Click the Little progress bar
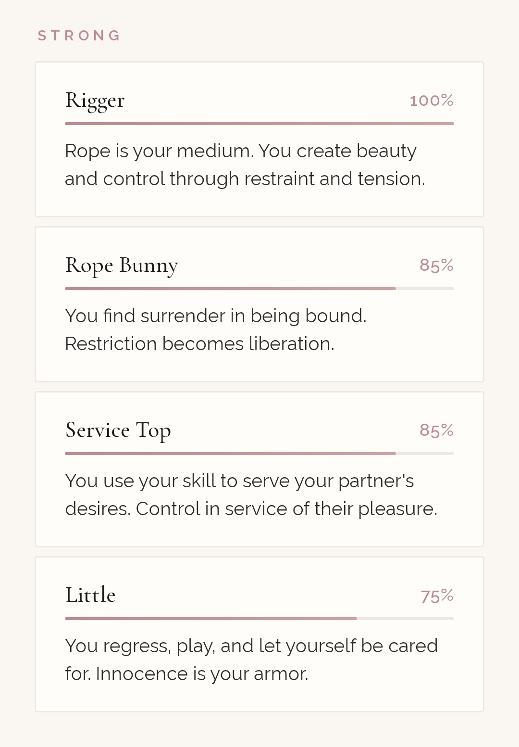The height and width of the screenshot is (747, 519). (211, 619)
